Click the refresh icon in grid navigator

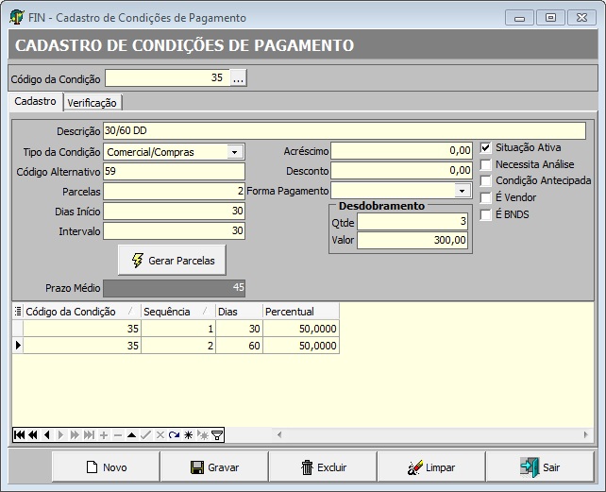174,434
